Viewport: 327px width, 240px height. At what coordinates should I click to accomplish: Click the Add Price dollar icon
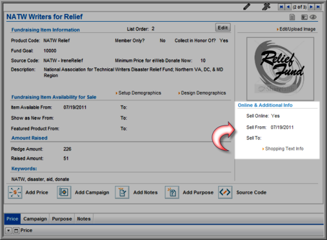tap(15, 192)
